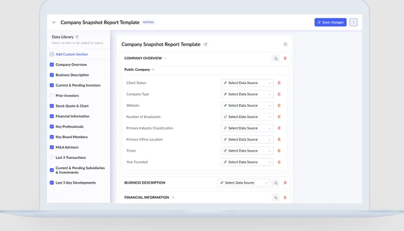This screenshot has width=404, height=231.
Task: Delete the Financial Information section
Action: (285, 198)
